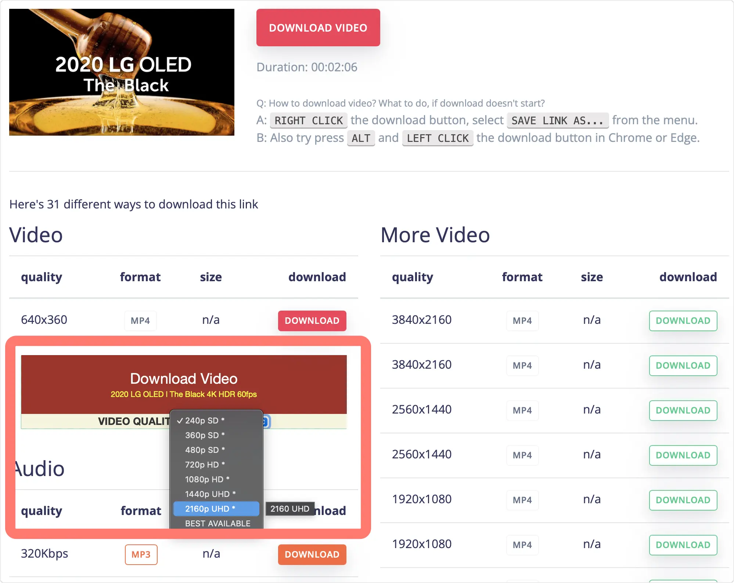Choose BEST AVAILABLE quality option
The image size is (734, 583).
(216, 523)
